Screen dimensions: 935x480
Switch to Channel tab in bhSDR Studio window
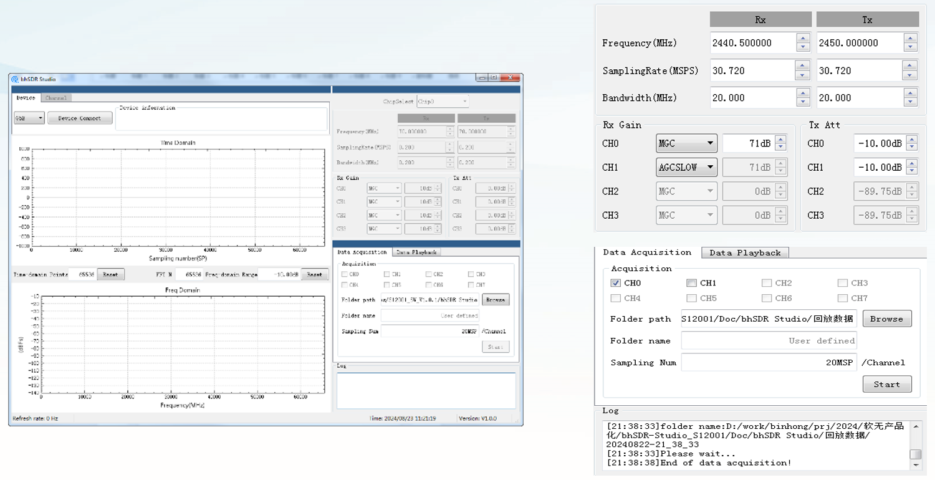coord(56,98)
